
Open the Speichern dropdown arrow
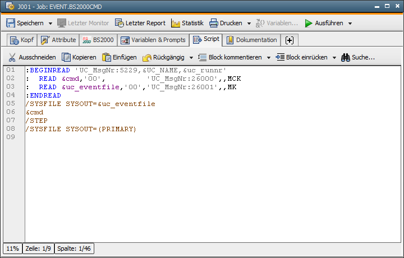point(50,24)
